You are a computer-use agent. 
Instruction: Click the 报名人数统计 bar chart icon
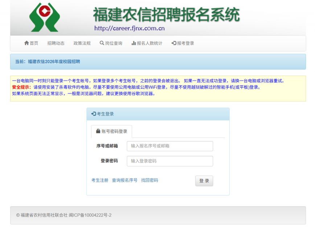(x=133, y=43)
